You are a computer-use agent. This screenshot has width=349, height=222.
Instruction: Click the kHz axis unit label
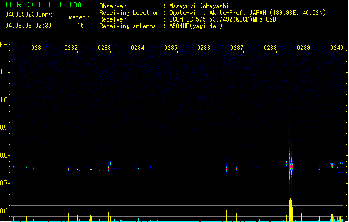(5, 45)
